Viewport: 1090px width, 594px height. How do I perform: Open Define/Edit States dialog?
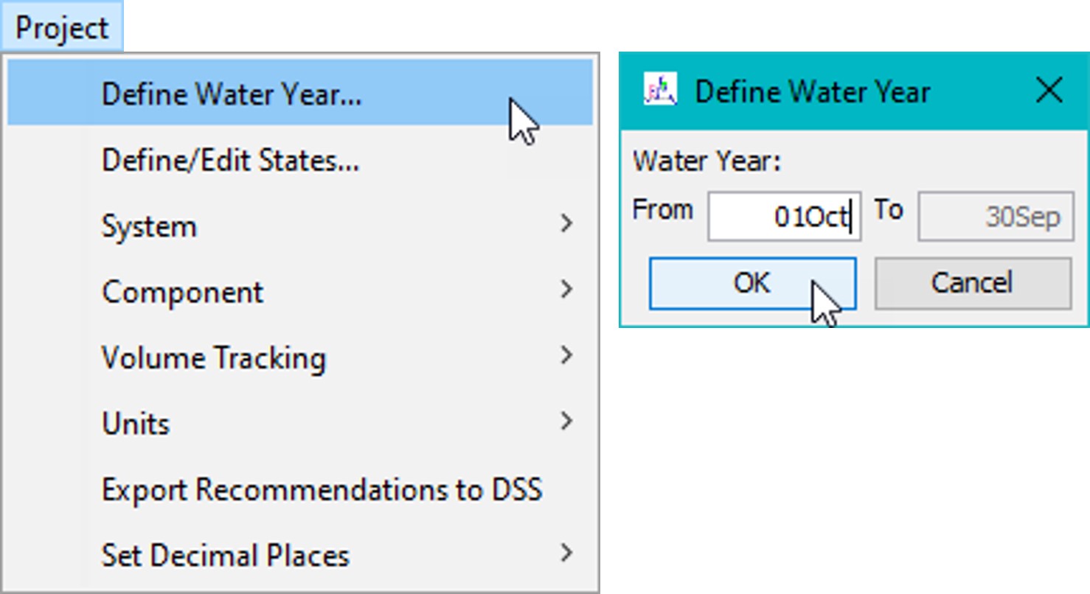pyautogui.click(x=230, y=160)
